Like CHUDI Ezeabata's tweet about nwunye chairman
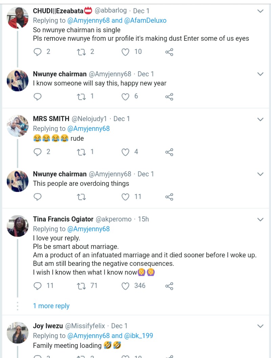 click(x=126, y=52)
